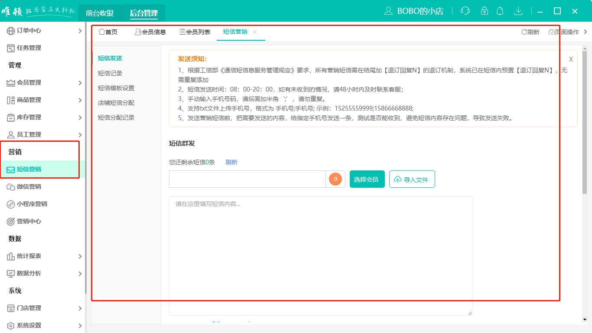Click the phone number input field
592x333 pixels.
247,179
